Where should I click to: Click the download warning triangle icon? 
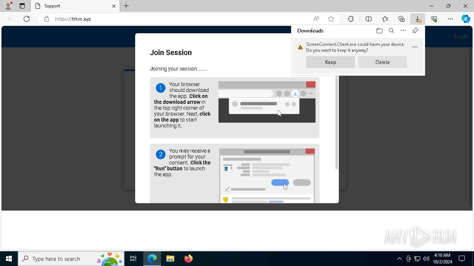tap(300, 47)
